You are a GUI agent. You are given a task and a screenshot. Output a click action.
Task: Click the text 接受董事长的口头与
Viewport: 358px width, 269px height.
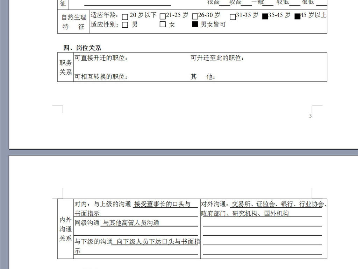click(x=162, y=204)
